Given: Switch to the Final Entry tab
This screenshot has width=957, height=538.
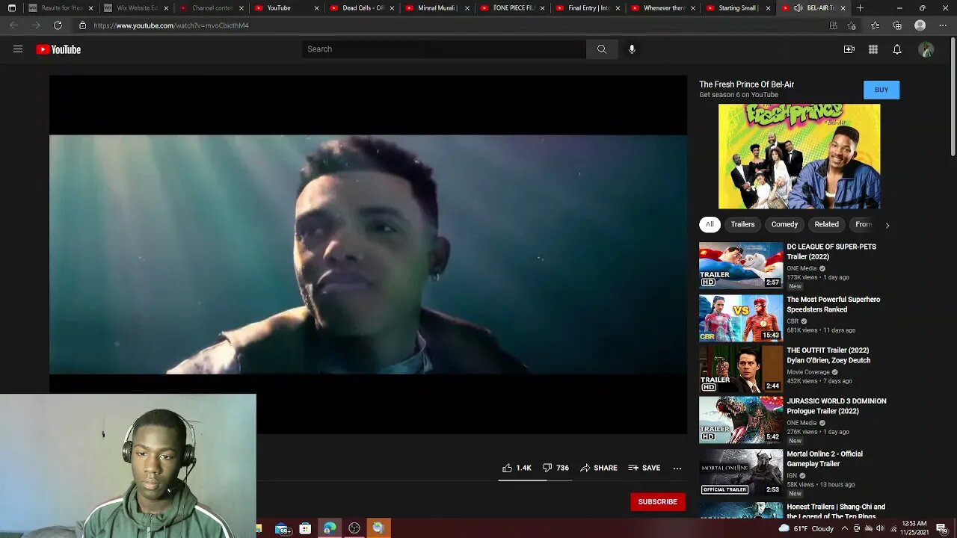Looking at the screenshot, I should click(x=588, y=8).
